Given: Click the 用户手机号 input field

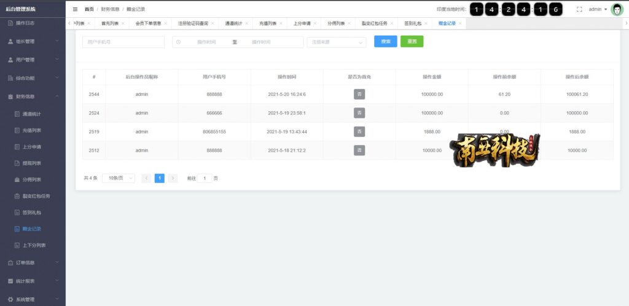Looking at the screenshot, I should tap(123, 42).
